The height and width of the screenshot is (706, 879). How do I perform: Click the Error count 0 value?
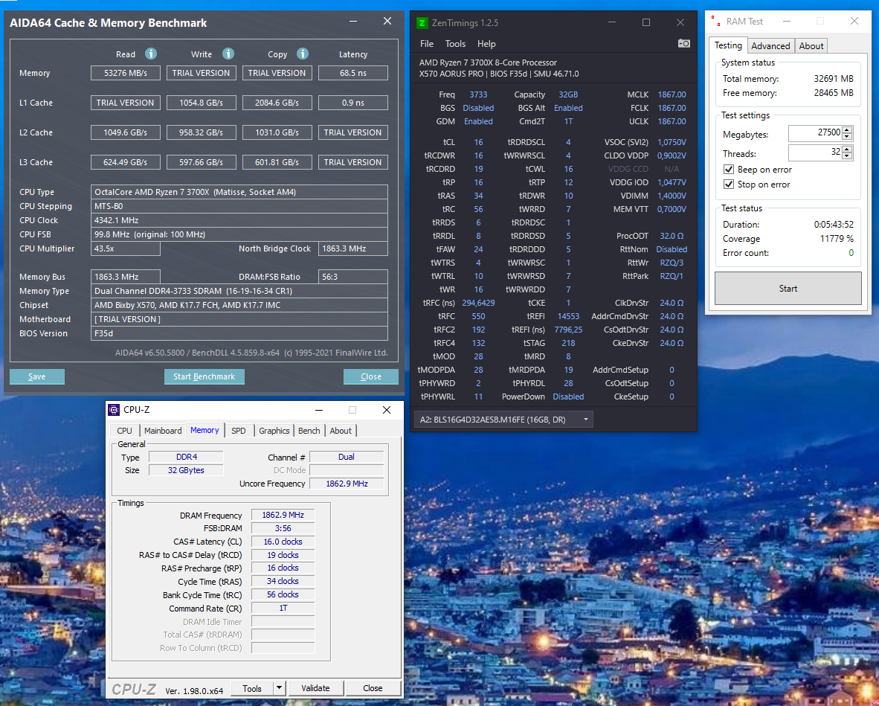coord(851,253)
